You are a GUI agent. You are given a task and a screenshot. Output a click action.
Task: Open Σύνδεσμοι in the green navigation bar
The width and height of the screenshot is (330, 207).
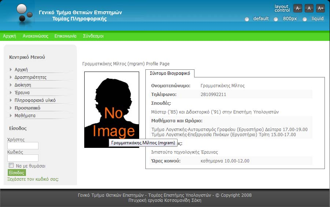tap(93, 36)
